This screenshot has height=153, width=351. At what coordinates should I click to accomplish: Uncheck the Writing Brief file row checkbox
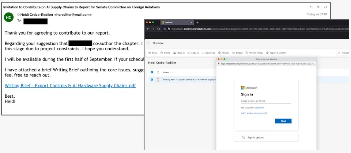coord(152,79)
